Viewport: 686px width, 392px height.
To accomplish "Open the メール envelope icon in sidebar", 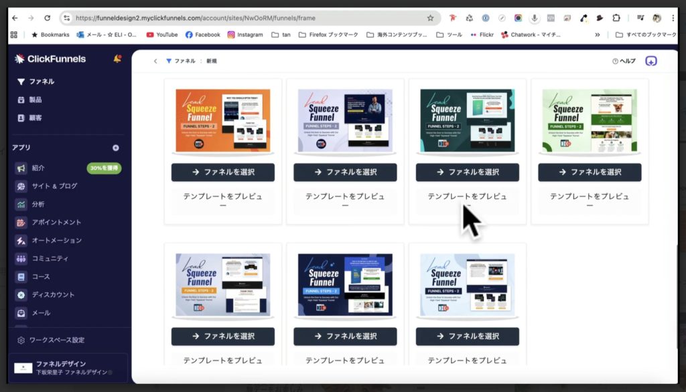I will coord(21,312).
